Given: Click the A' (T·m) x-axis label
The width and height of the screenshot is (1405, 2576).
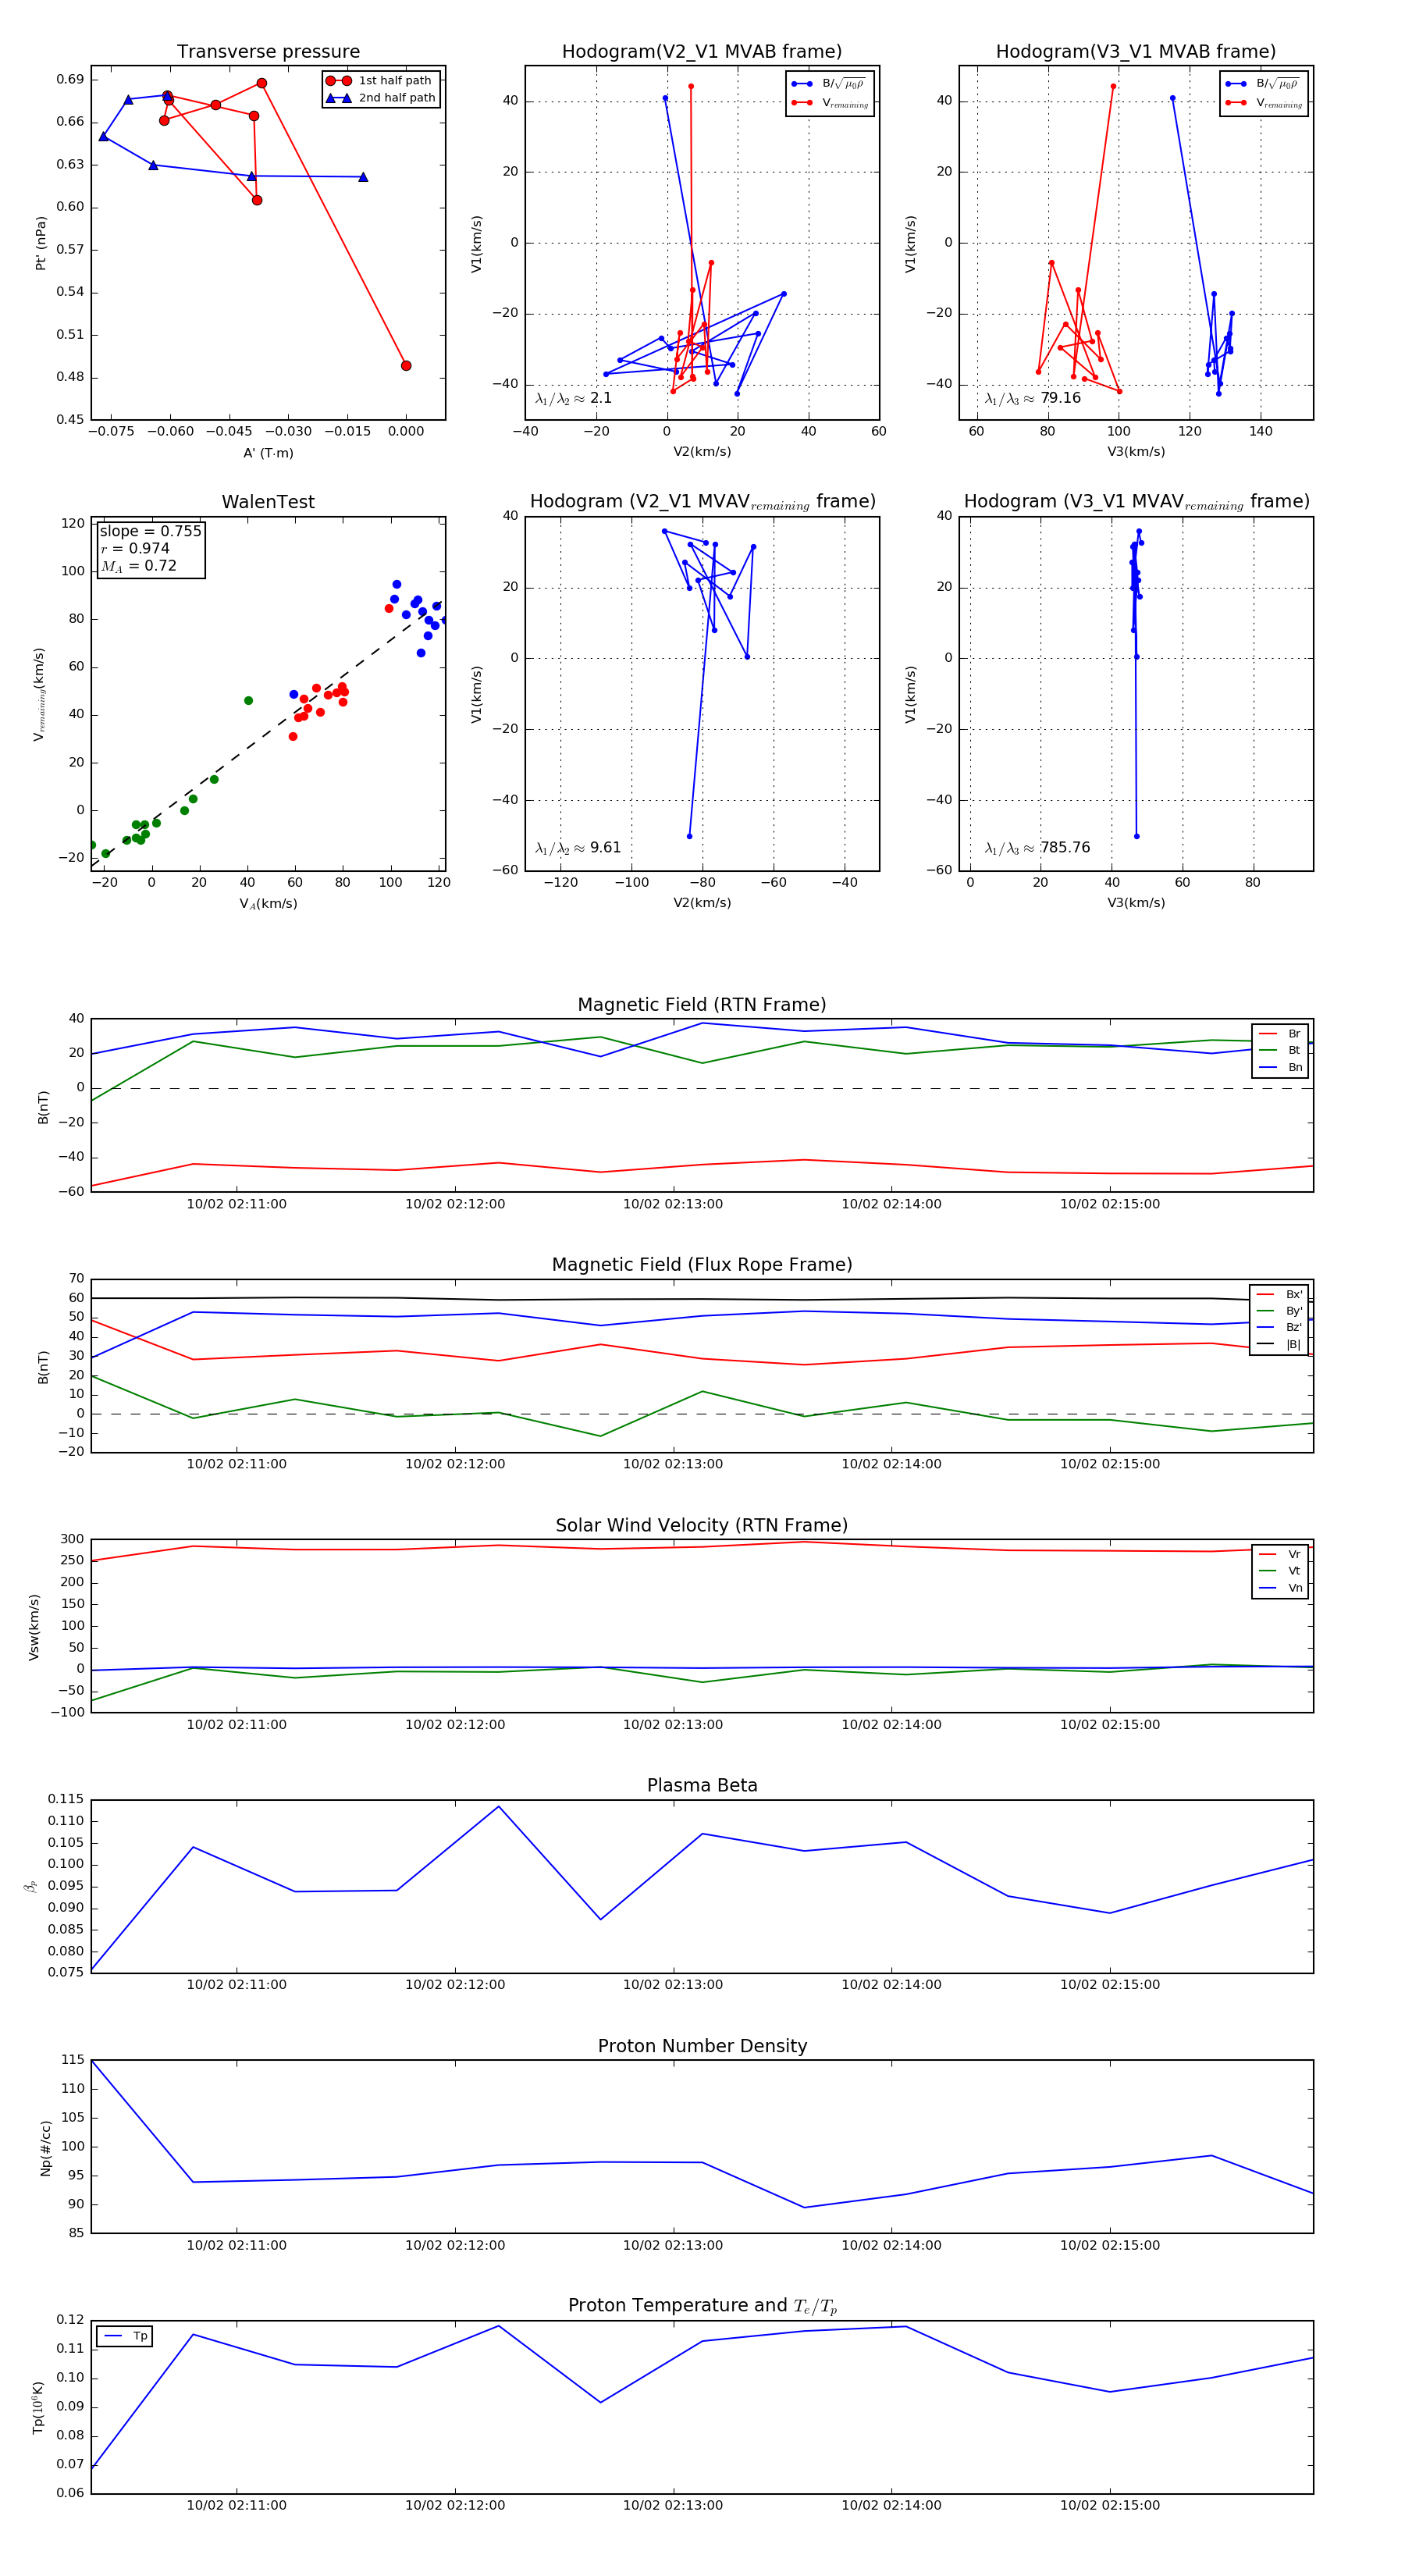Looking at the screenshot, I should coord(268,453).
